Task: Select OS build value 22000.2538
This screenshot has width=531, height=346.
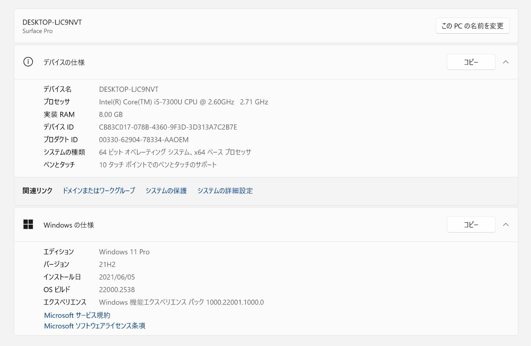Action: [117, 290]
